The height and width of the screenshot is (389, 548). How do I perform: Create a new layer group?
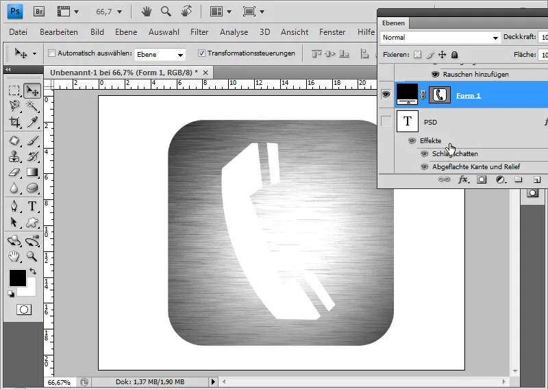click(519, 179)
